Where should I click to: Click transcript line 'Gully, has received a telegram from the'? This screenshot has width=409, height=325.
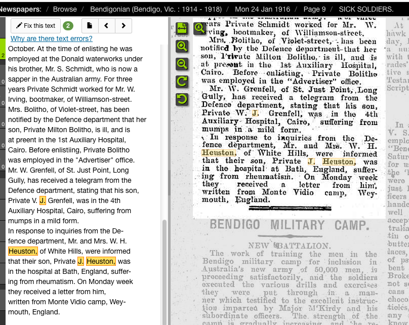point(69,181)
